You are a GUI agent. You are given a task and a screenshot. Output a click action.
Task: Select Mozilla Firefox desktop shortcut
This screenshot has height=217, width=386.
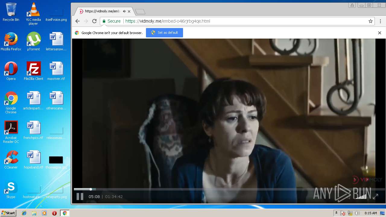point(11,42)
